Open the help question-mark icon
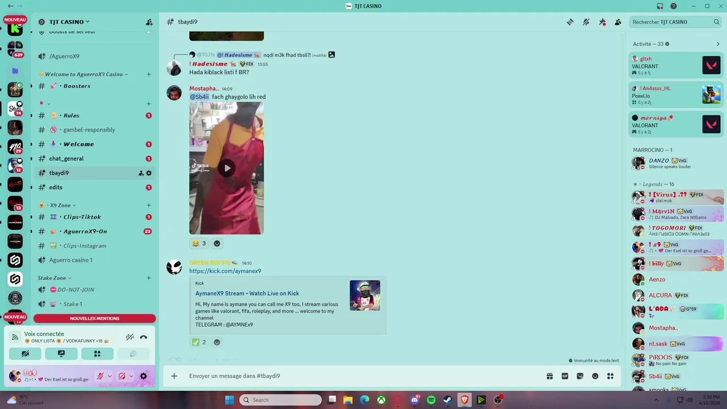 click(674, 6)
